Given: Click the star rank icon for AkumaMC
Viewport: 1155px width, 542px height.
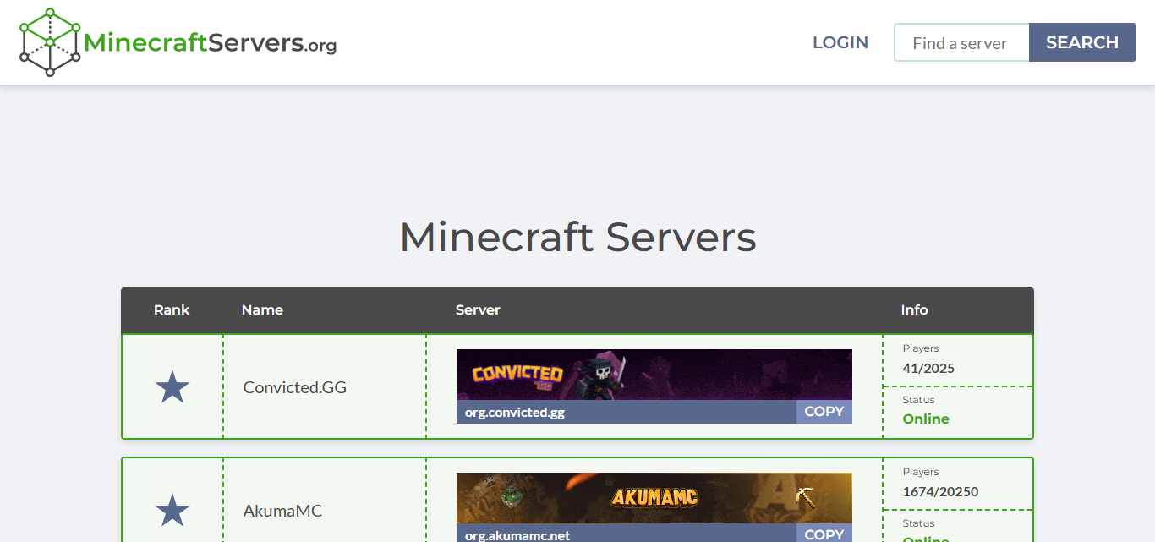Looking at the screenshot, I should (172, 511).
